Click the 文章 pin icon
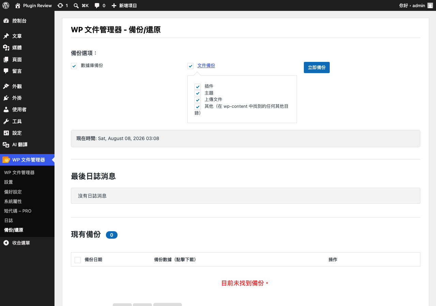This screenshot has height=306, width=436. (6, 36)
